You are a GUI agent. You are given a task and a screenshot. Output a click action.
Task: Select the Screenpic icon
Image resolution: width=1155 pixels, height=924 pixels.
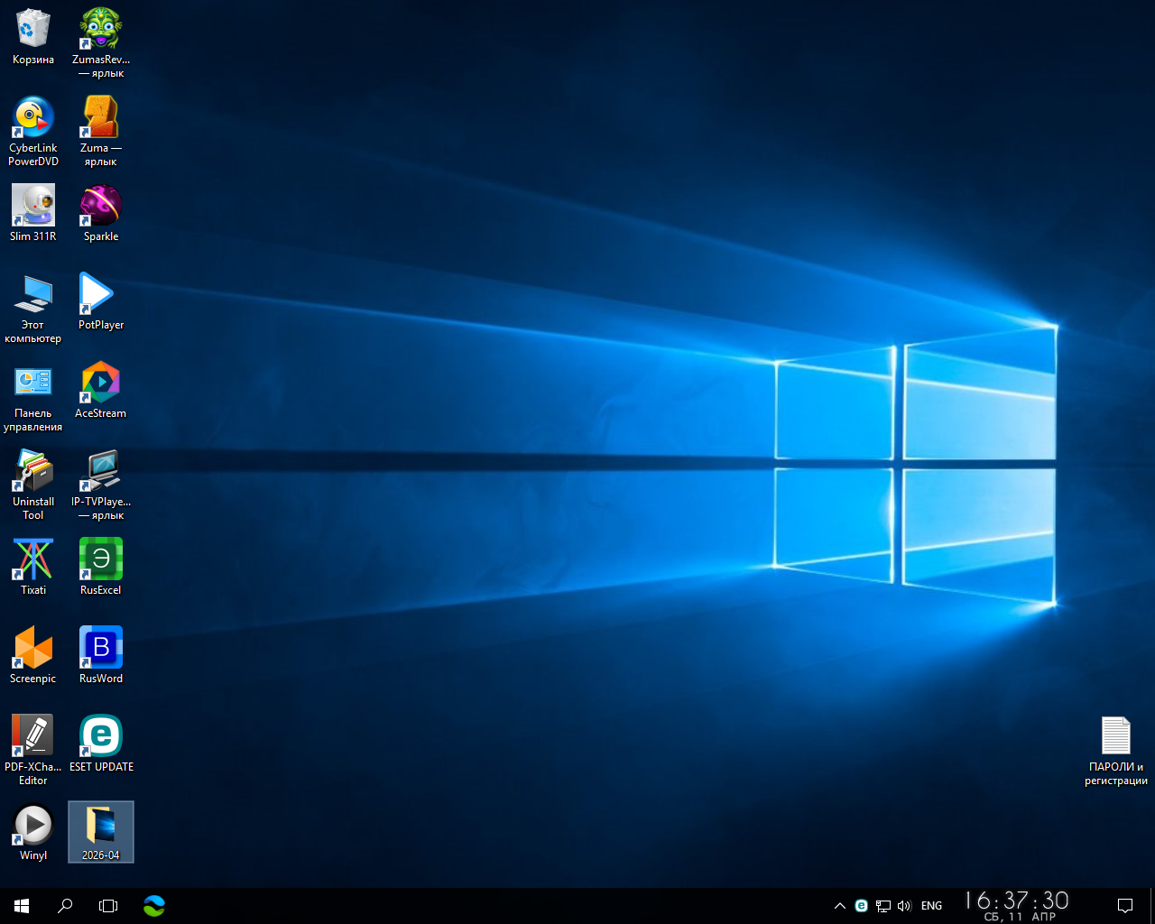coord(33,655)
